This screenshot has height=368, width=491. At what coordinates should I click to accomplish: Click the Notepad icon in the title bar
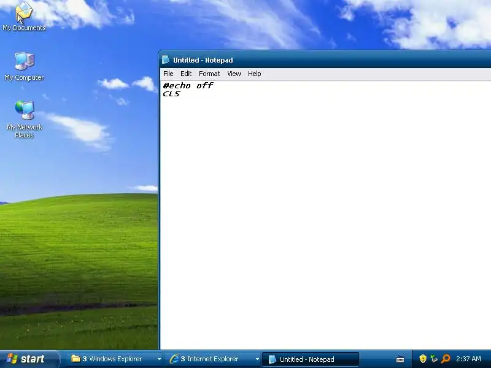pos(166,59)
